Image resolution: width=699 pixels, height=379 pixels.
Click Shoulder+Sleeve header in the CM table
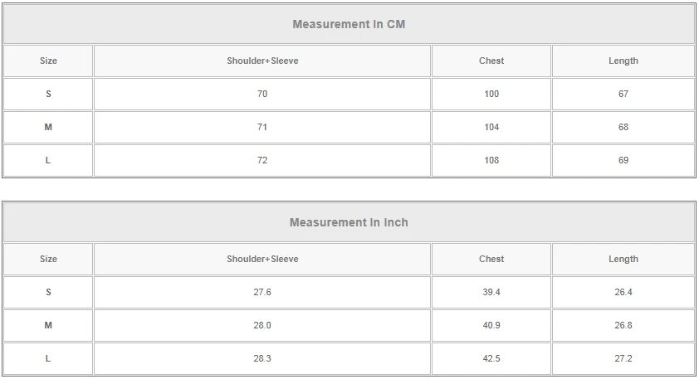point(262,61)
